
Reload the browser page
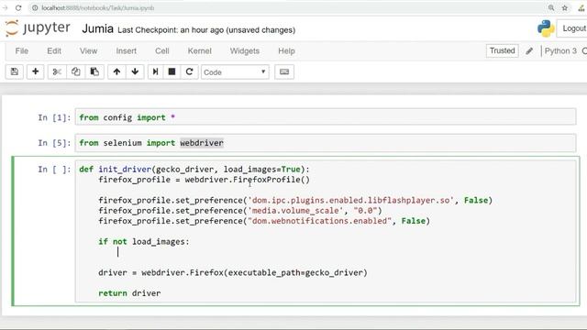point(18,8)
